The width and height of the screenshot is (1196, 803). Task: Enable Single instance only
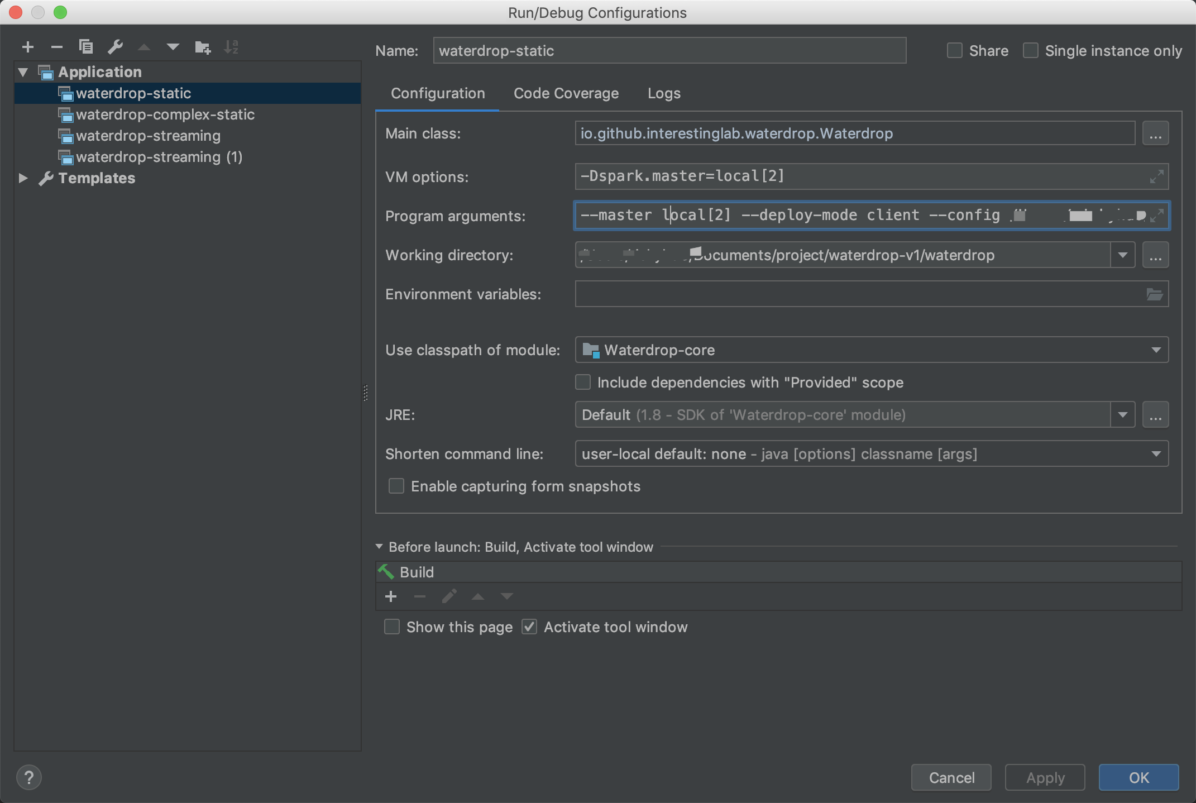point(1031,51)
